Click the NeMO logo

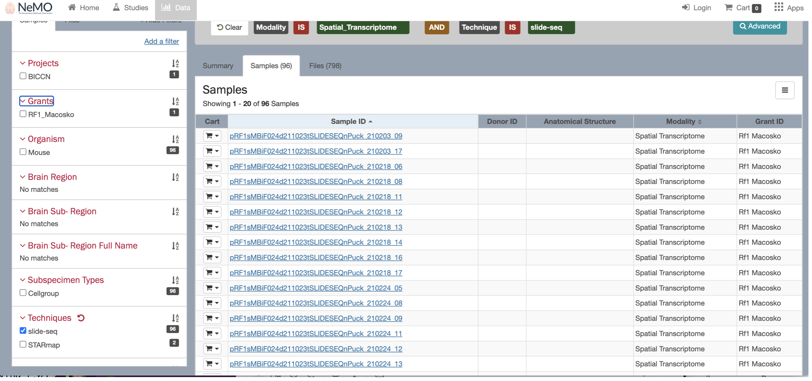point(29,8)
